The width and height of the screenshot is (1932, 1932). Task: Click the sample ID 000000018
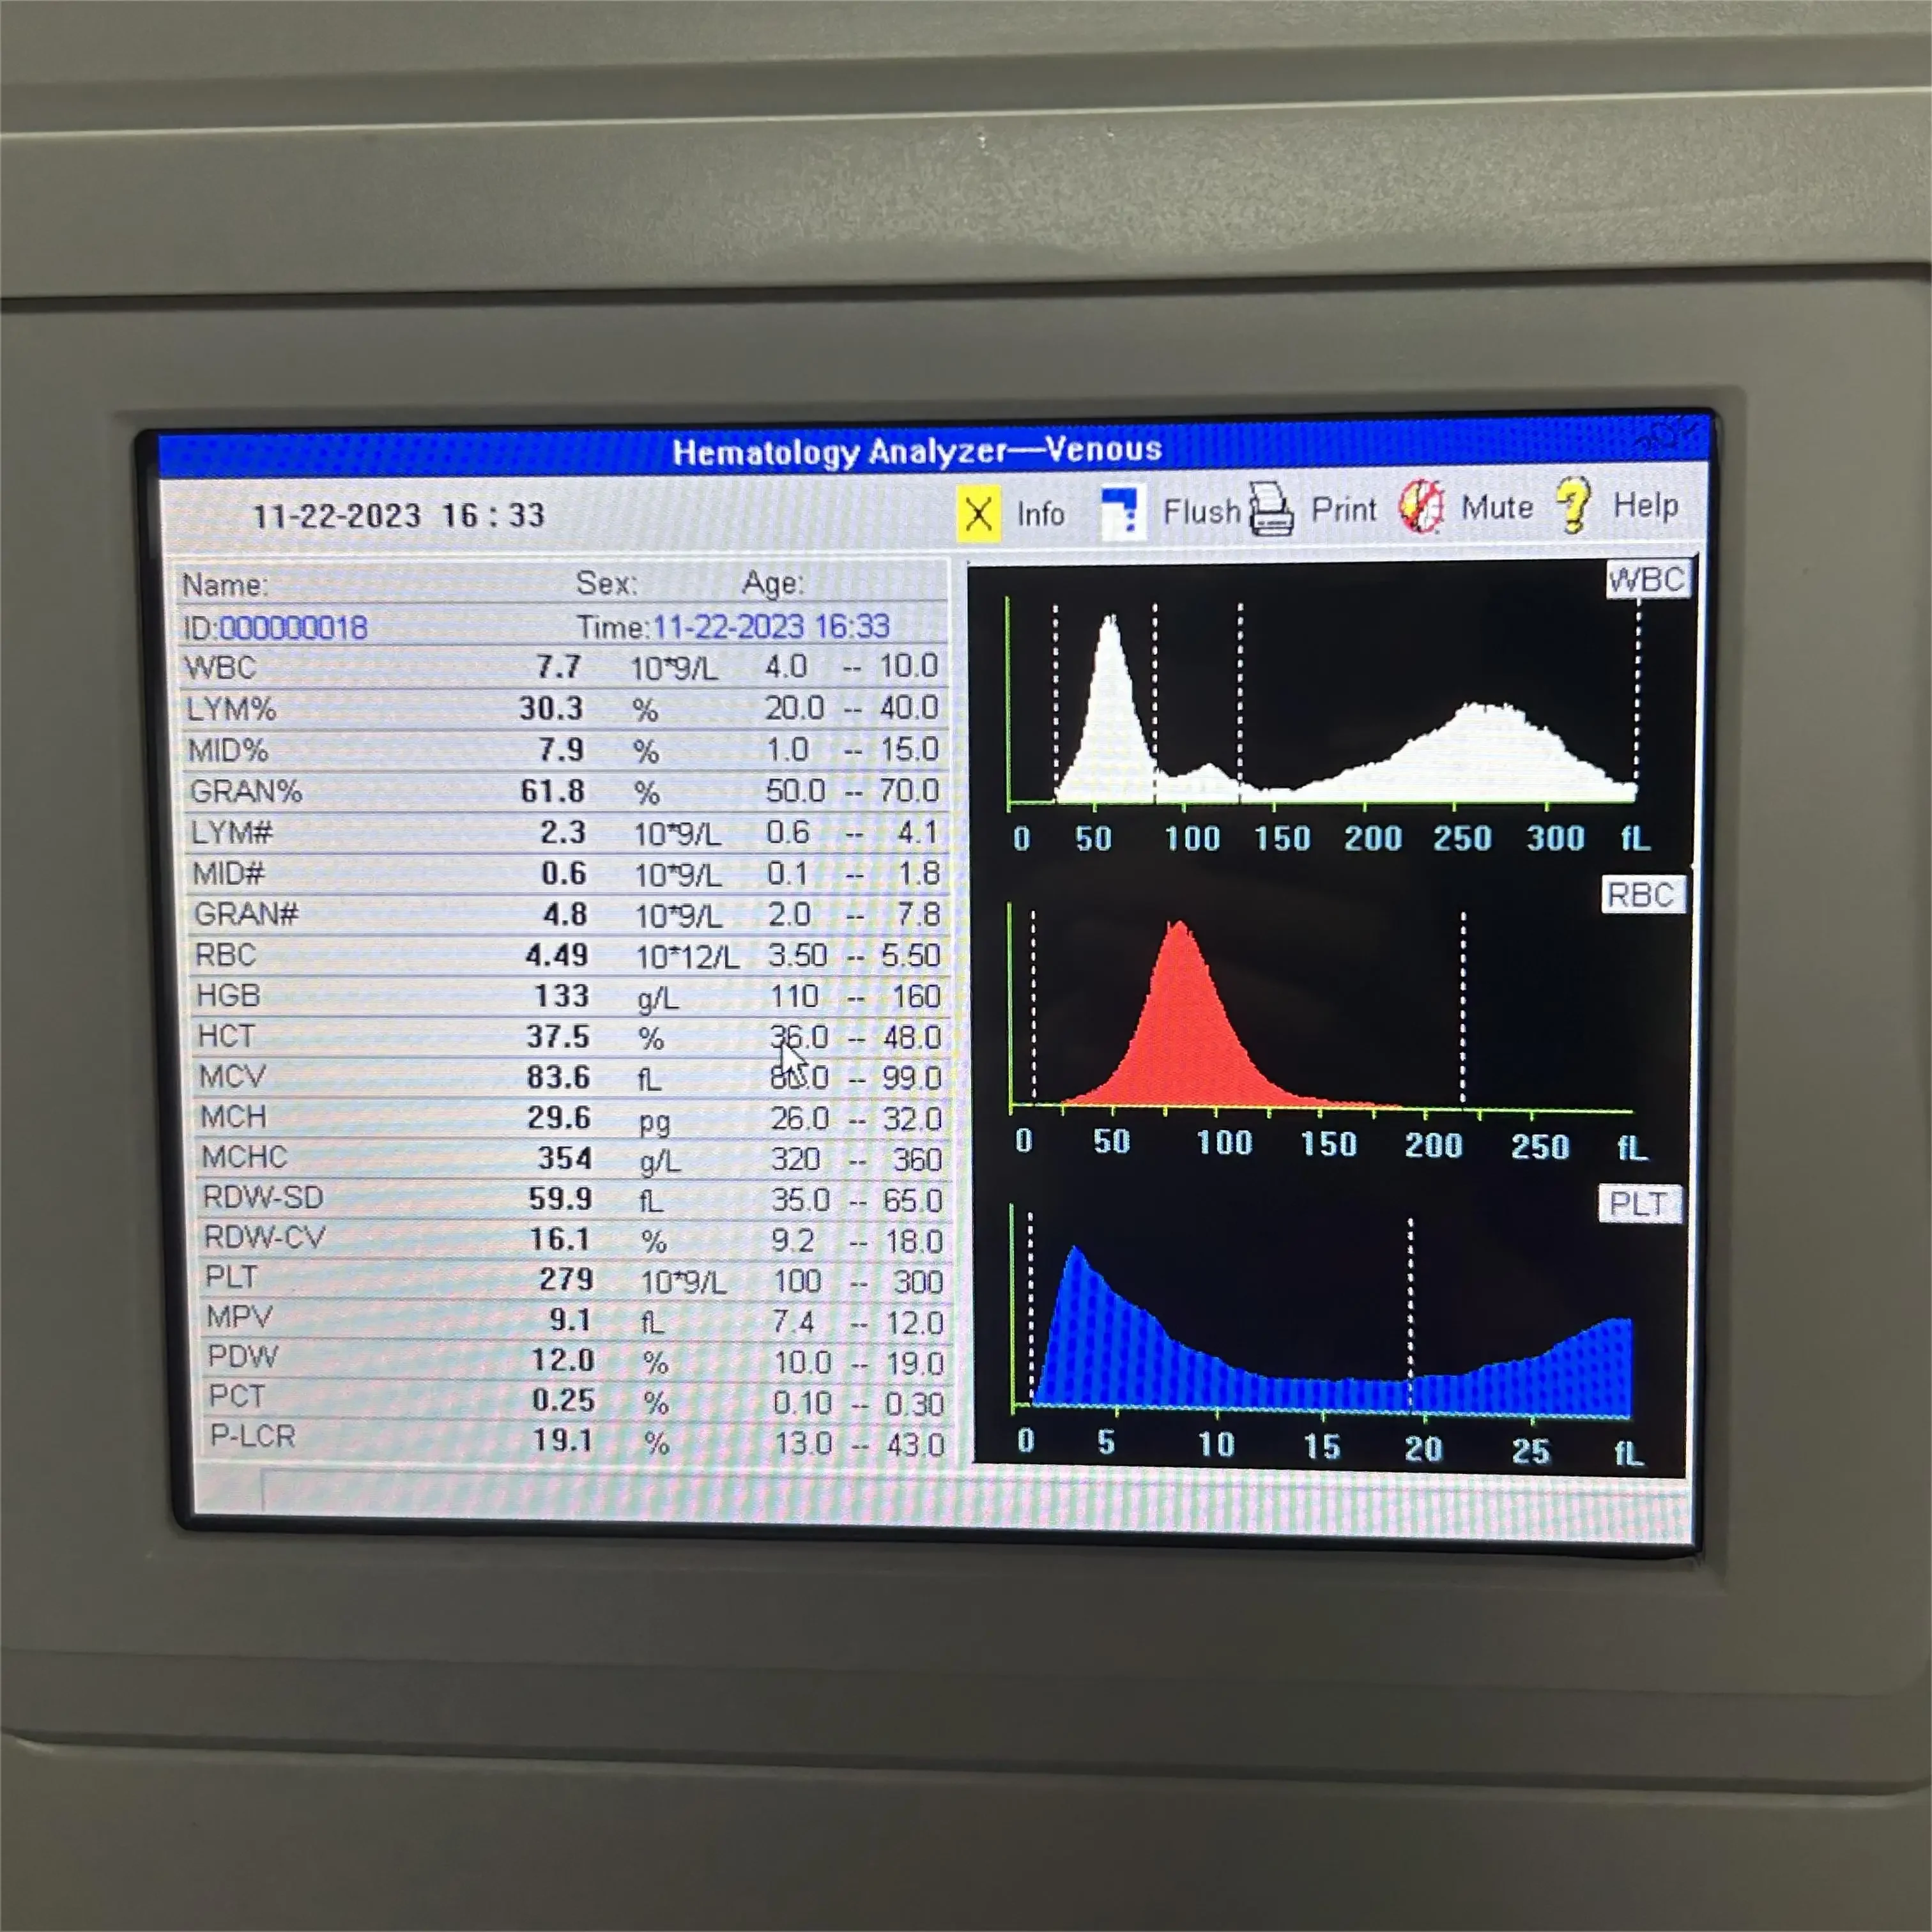coord(293,628)
